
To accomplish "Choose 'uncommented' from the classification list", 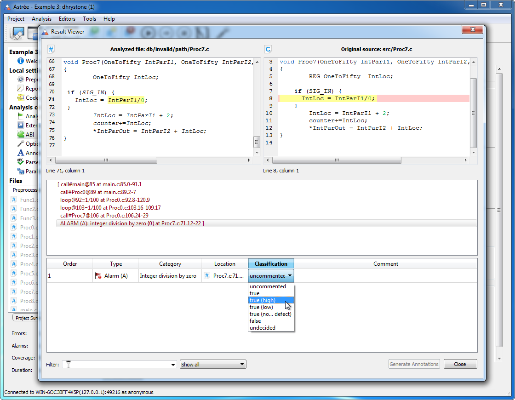I will (x=271, y=286).
